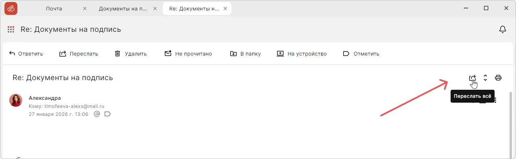Open the apps grid menu icon
Screen dimensions: 516x159
[x=11, y=29]
